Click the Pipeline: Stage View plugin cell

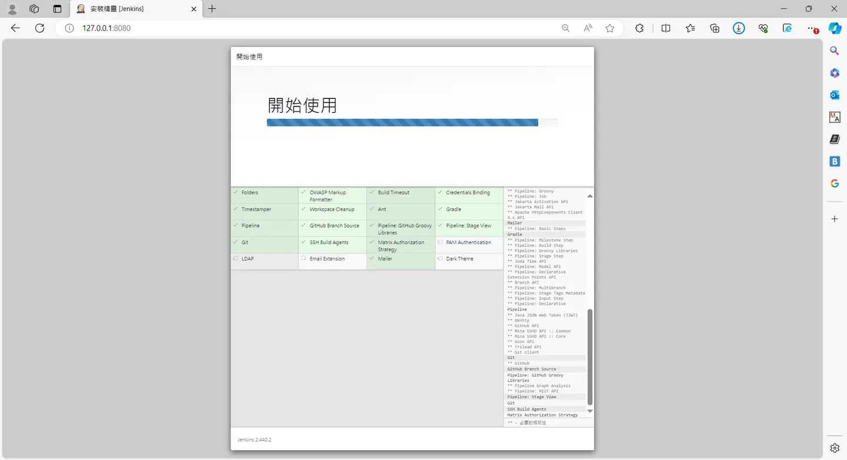coord(469,228)
